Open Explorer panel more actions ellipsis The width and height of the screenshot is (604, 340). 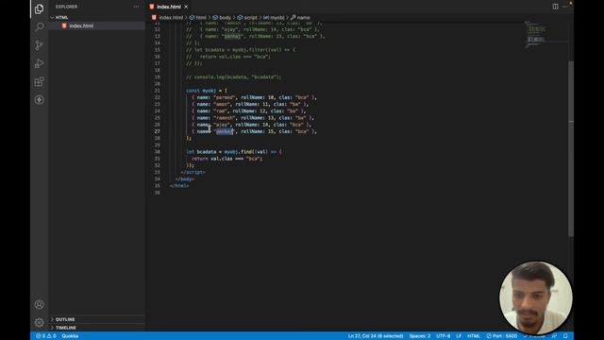[x=136, y=7]
